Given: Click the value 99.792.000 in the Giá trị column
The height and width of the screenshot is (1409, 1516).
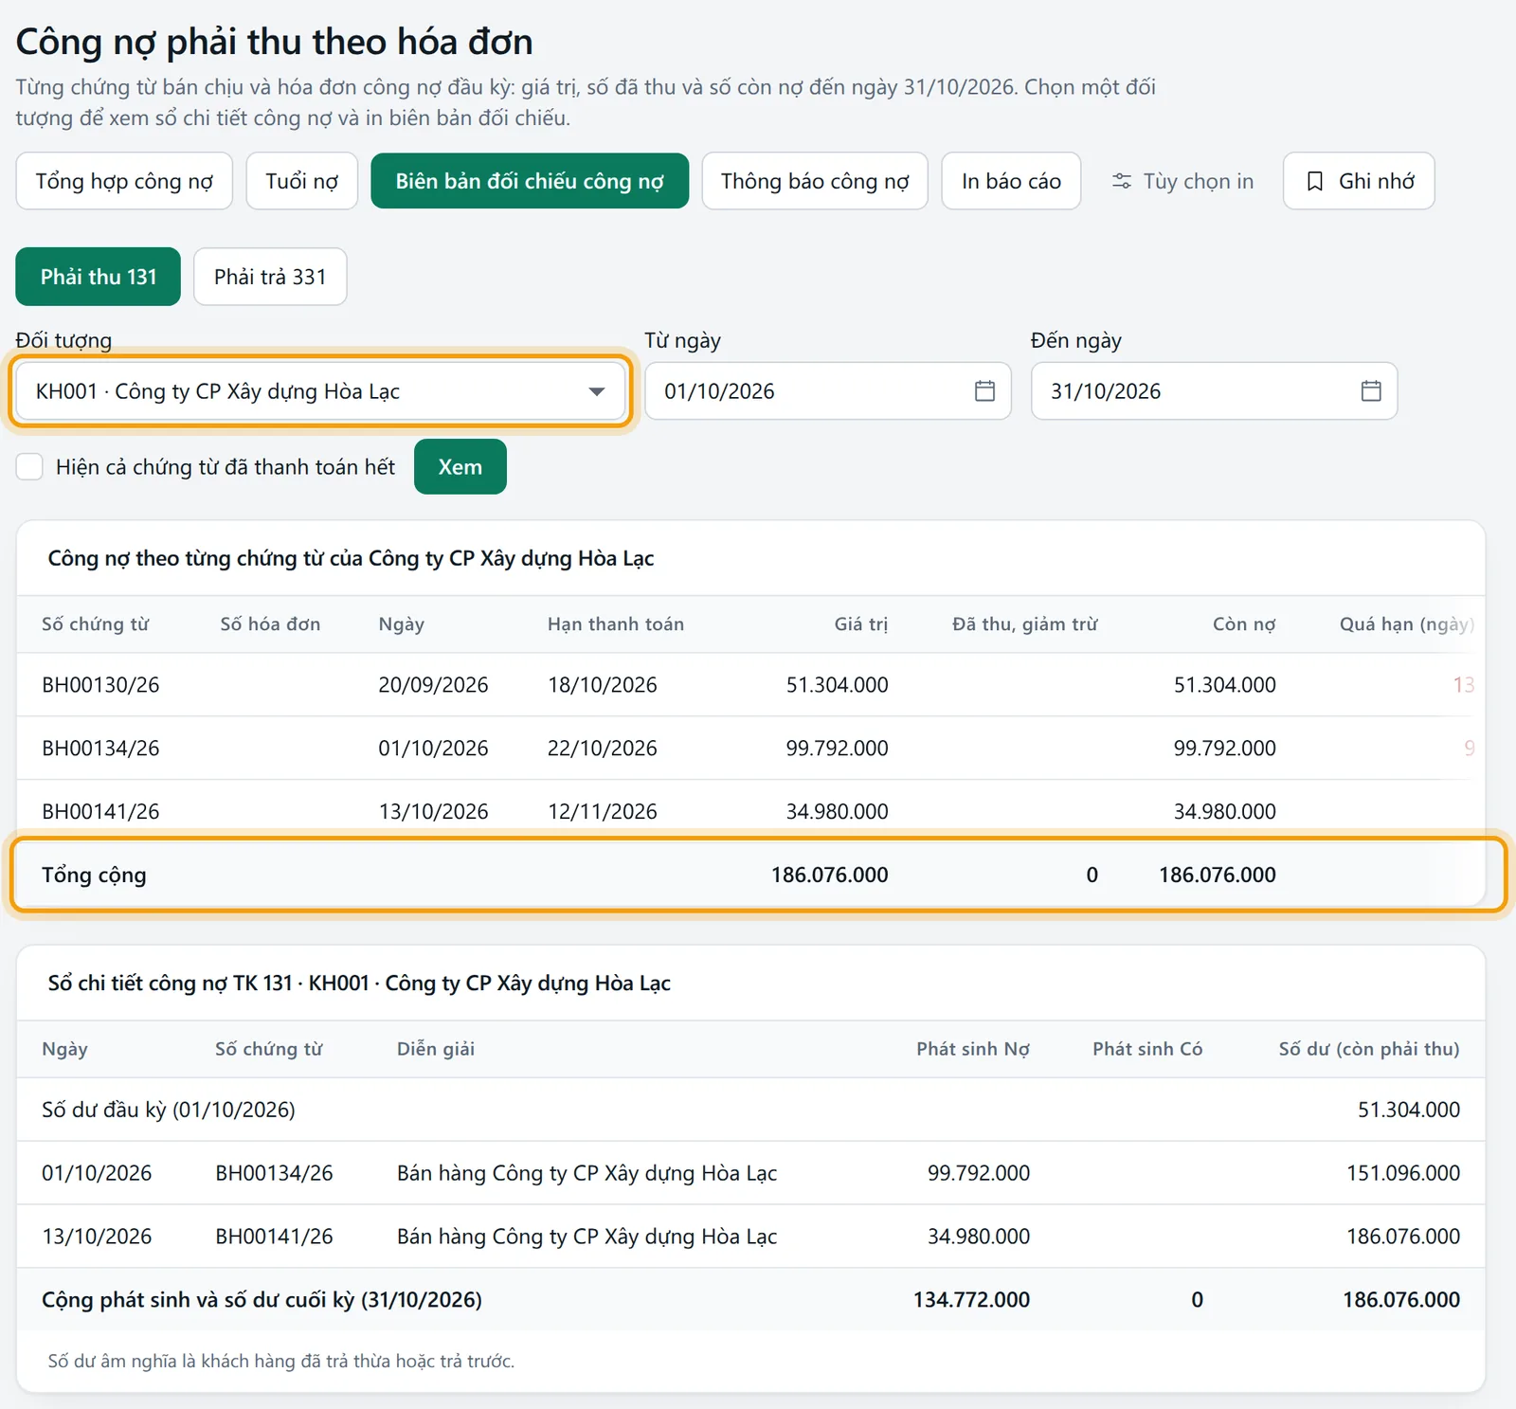Looking at the screenshot, I should (x=837, y=748).
